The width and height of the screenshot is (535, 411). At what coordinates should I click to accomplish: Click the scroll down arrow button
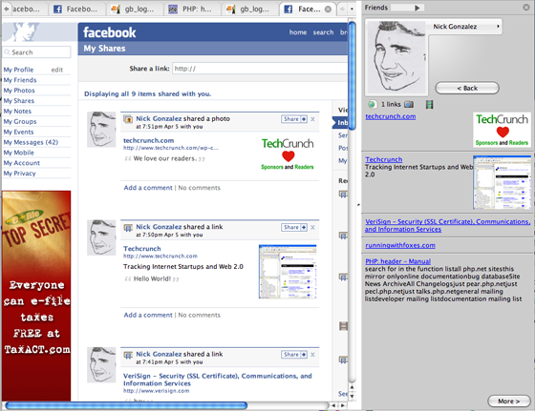[352, 396]
